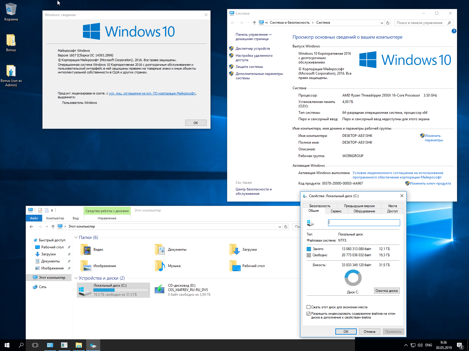Select Bonus (run as Admin) desktop icon
Viewport: 469px width, 351px height.
point(11,75)
